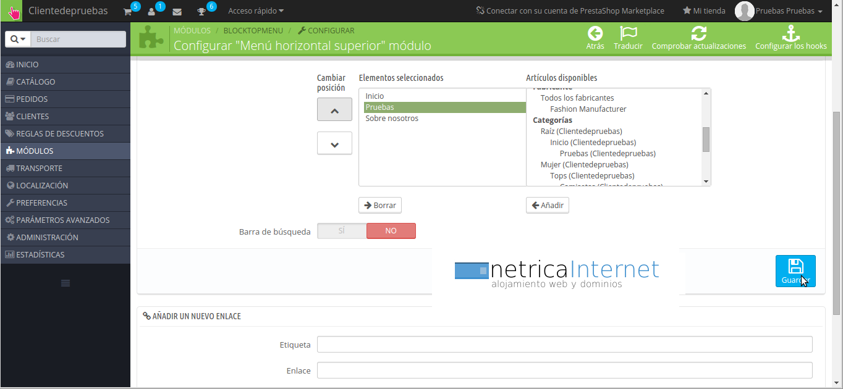Open MÓDULOS in the sidebar
The height and width of the screenshot is (389, 843).
coord(66,151)
